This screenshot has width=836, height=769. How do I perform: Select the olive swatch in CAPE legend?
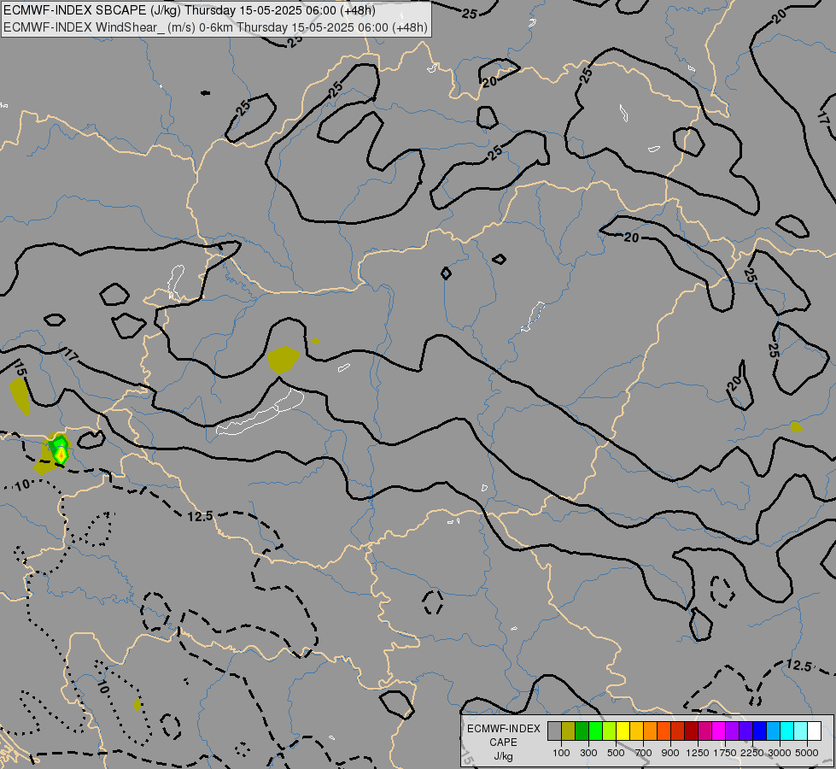pyautogui.click(x=569, y=731)
